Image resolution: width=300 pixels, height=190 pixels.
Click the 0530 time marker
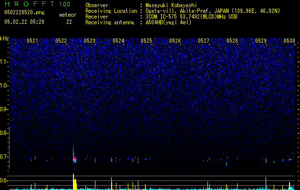click(290, 41)
